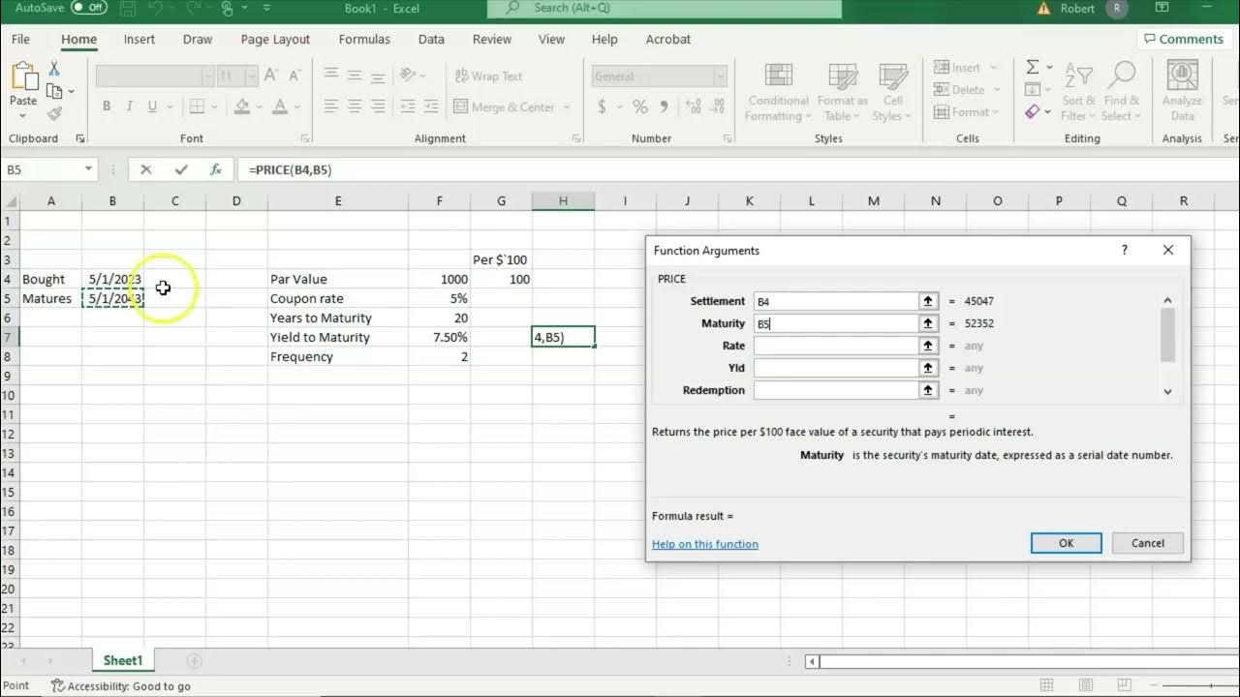The height and width of the screenshot is (697, 1240).
Task: Open Cell Styles gallery
Action: tap(892, 93)
